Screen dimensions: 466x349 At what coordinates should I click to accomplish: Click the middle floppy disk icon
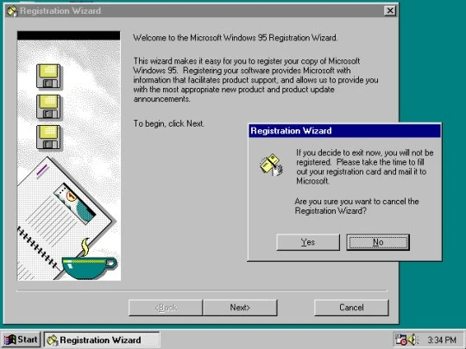pos(48,107)
